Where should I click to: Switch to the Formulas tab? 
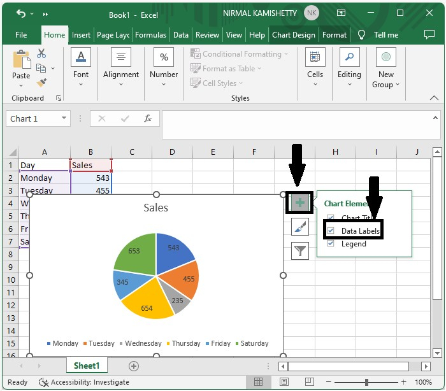pos(150,35)
